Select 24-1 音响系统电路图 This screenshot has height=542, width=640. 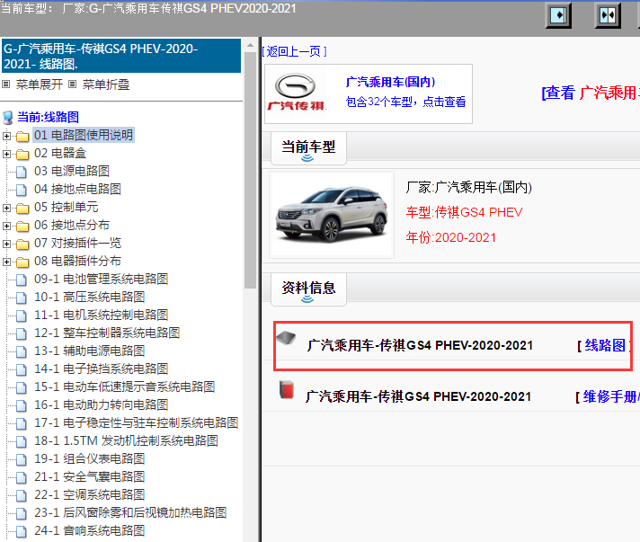[x=89, y=530]
